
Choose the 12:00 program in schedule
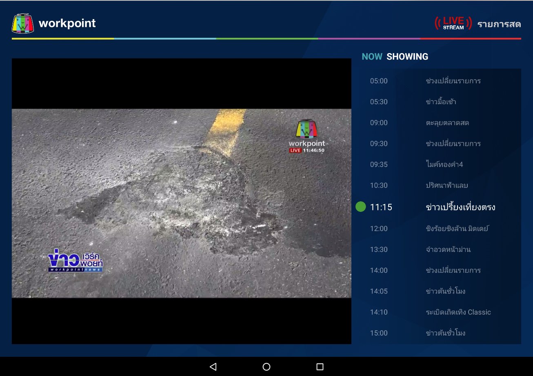[x=439, y=229]
